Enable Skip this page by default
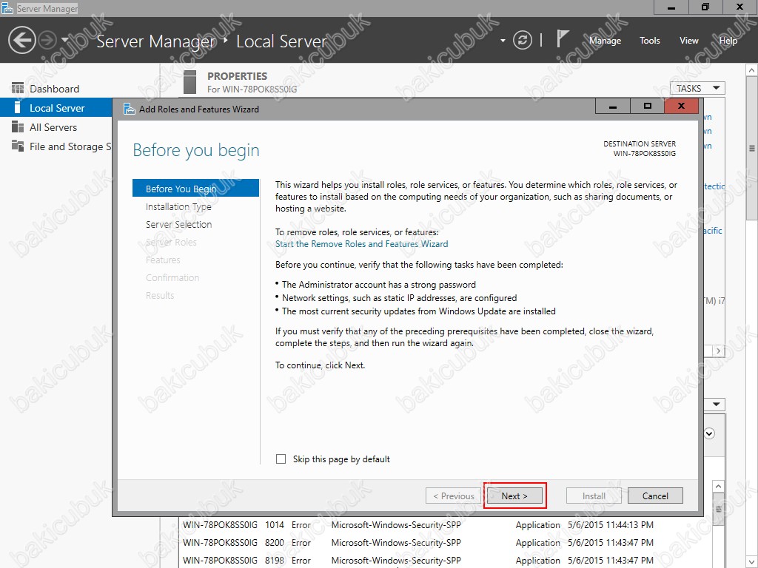 tap(281, 459)
